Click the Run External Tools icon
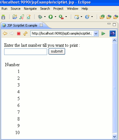This screenshot has width=119, height=140. 61,17
